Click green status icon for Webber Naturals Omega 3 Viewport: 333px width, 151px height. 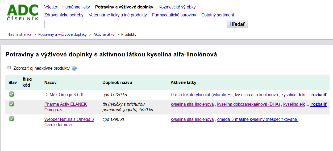pyautogui.click(x=11, y=119)
